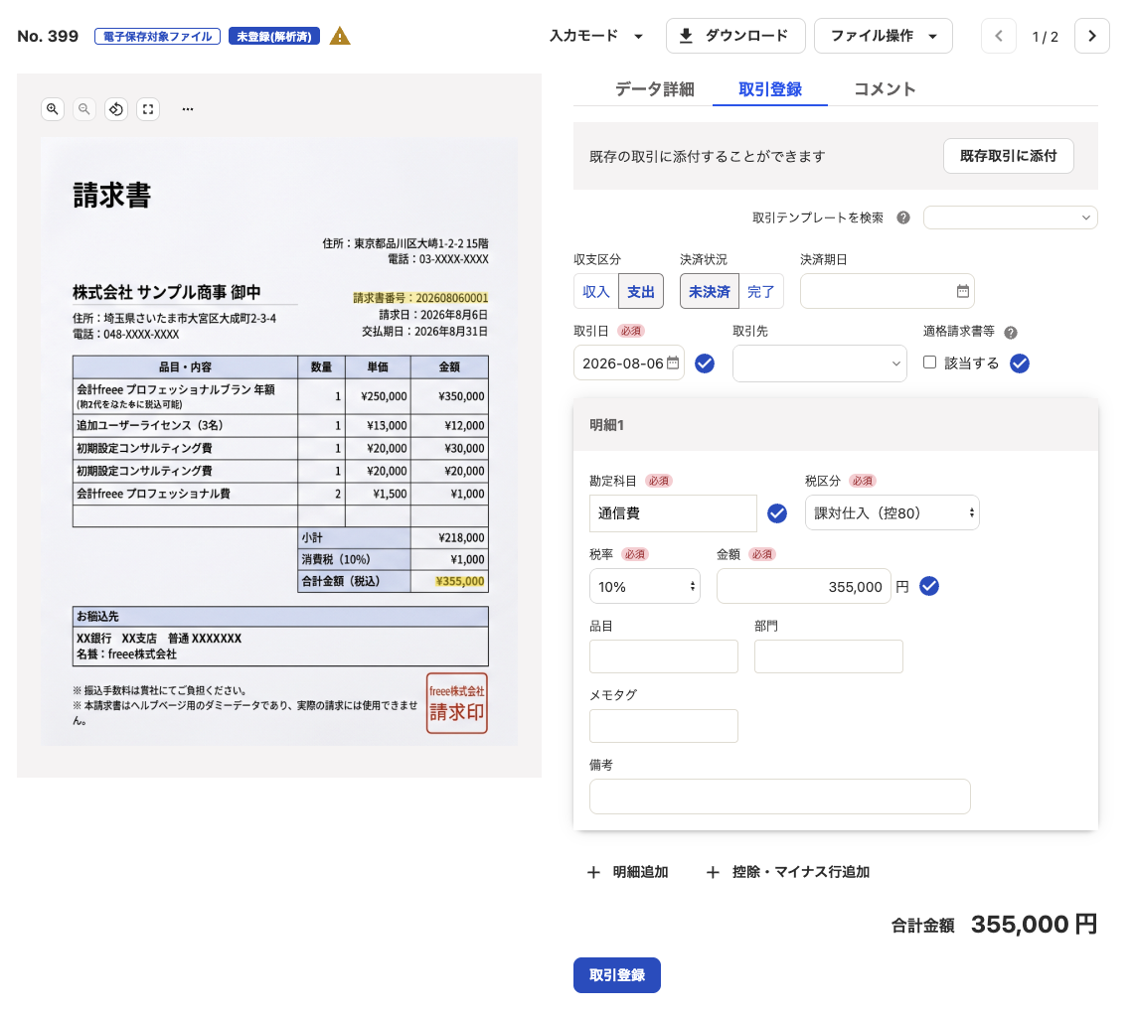Click 既存取引に添付 button

pos(1008,156)
